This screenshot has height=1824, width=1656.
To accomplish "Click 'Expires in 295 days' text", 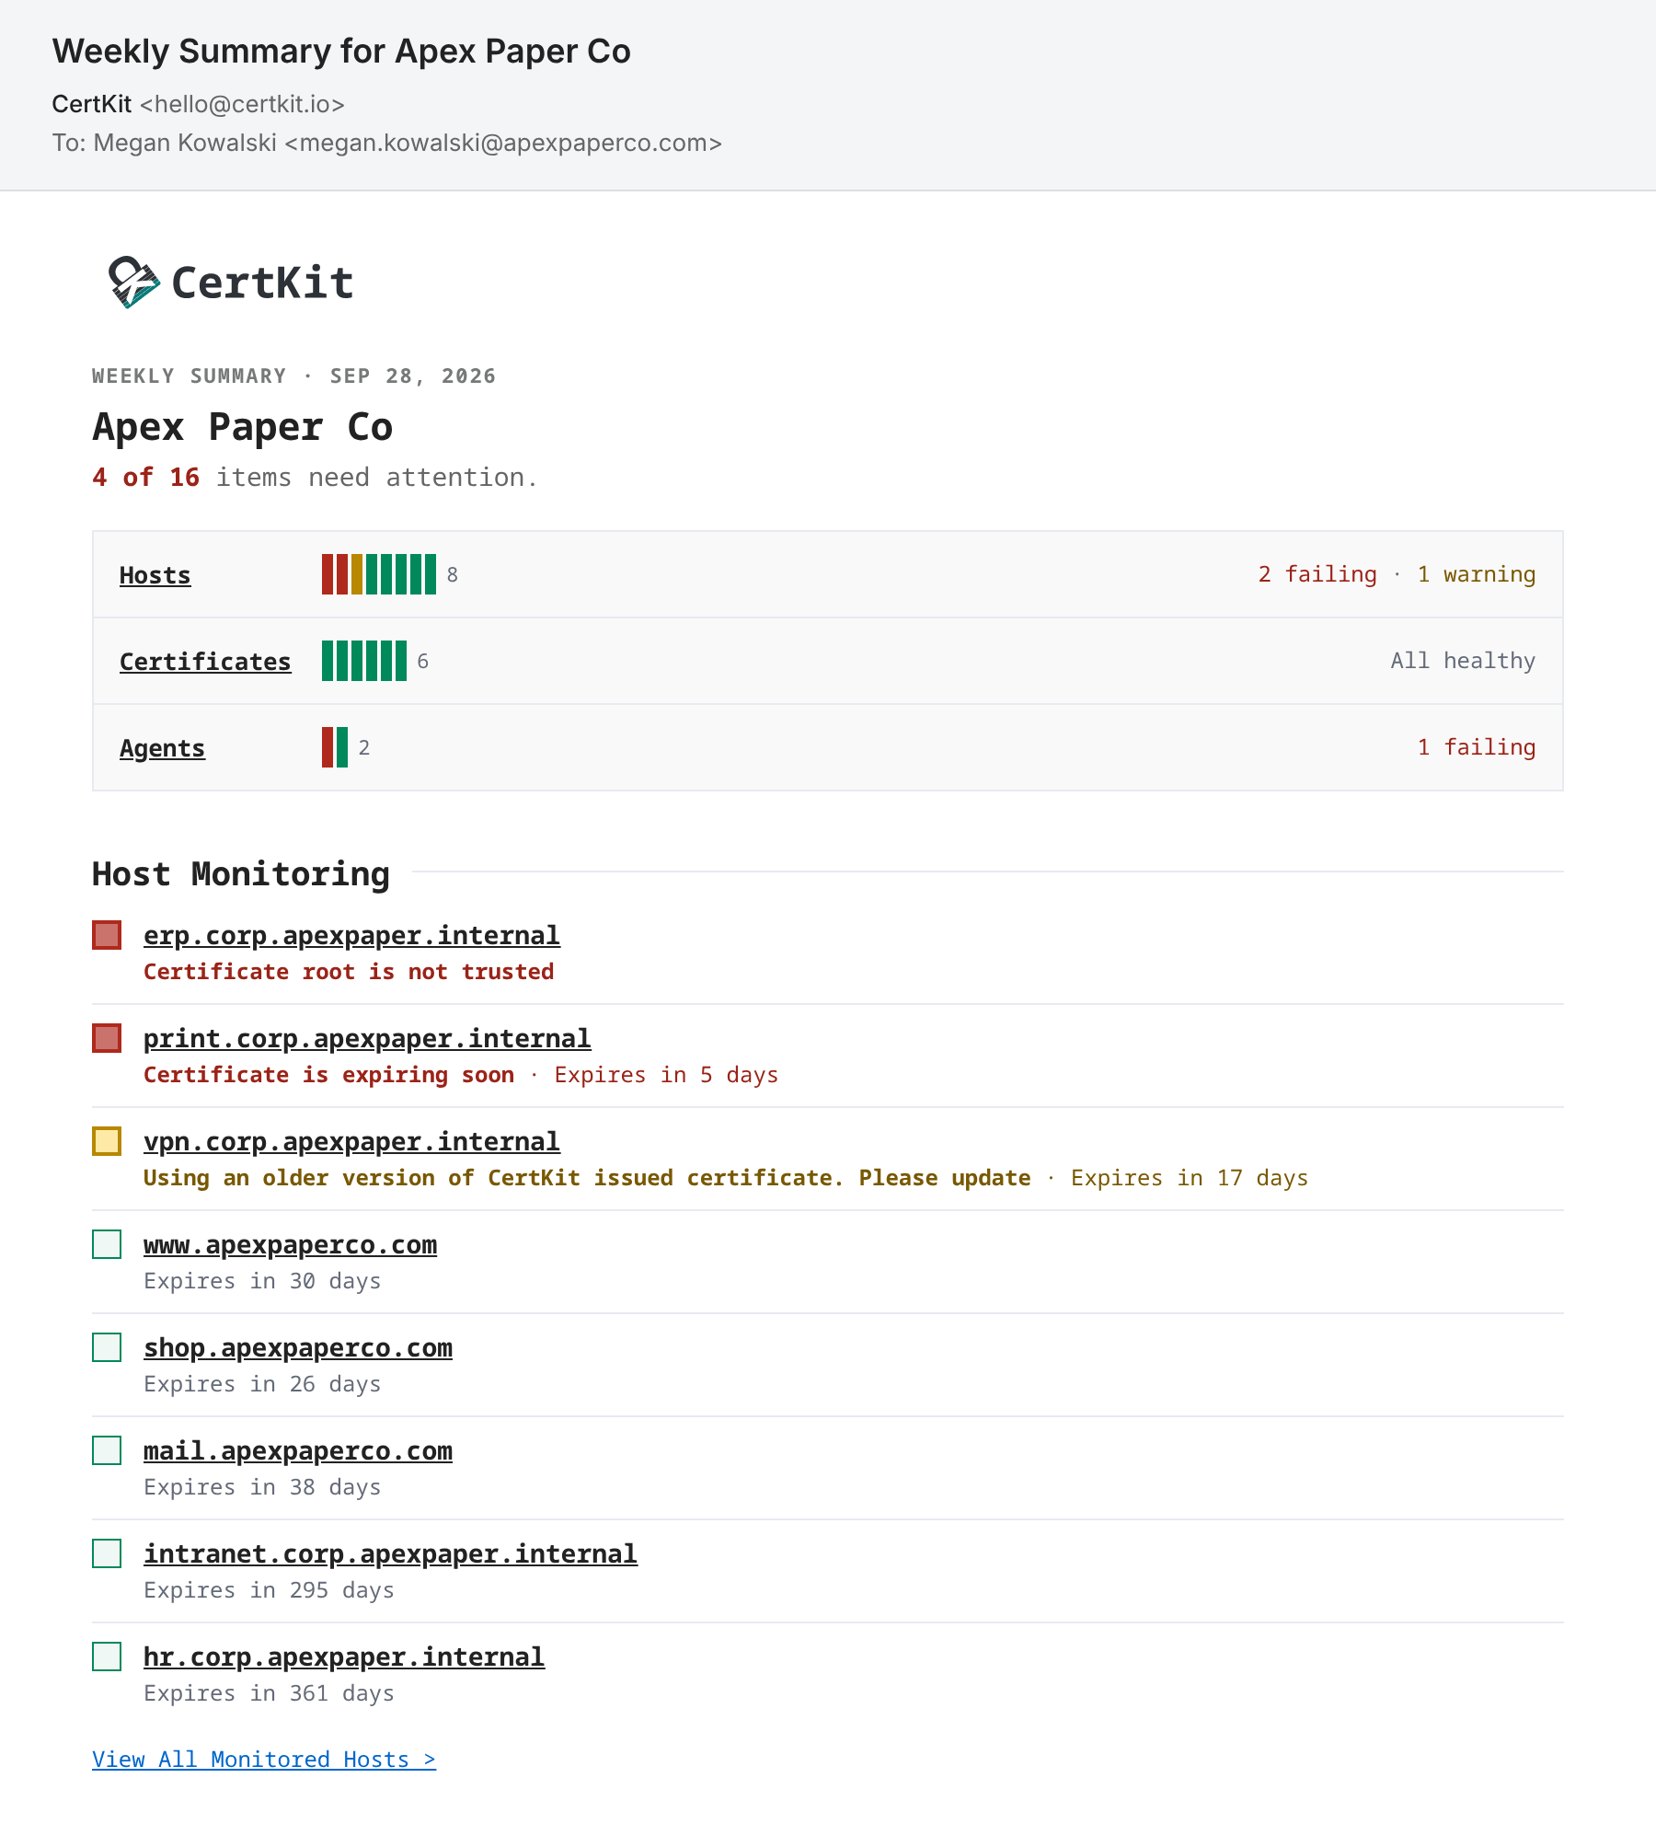I will (269, 1590).
